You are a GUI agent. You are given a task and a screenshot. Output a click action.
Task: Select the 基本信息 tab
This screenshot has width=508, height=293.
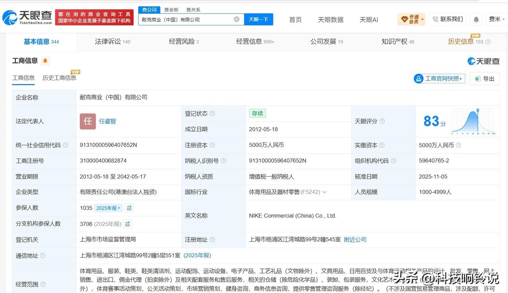pos(41,42)
